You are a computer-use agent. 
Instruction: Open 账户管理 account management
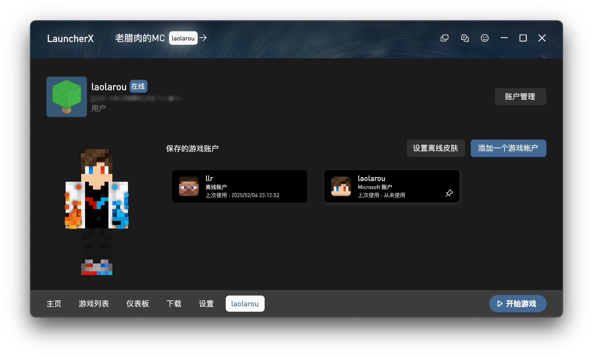[520, 97]
